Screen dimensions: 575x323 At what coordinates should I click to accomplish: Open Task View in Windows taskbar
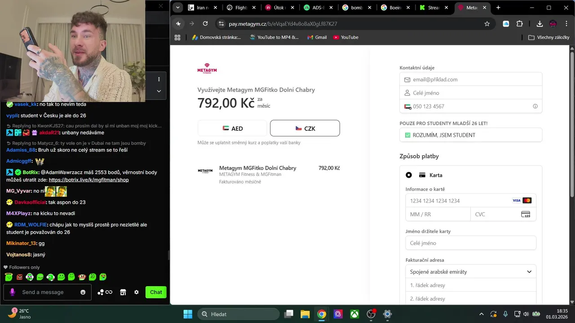tap(289, 314)
